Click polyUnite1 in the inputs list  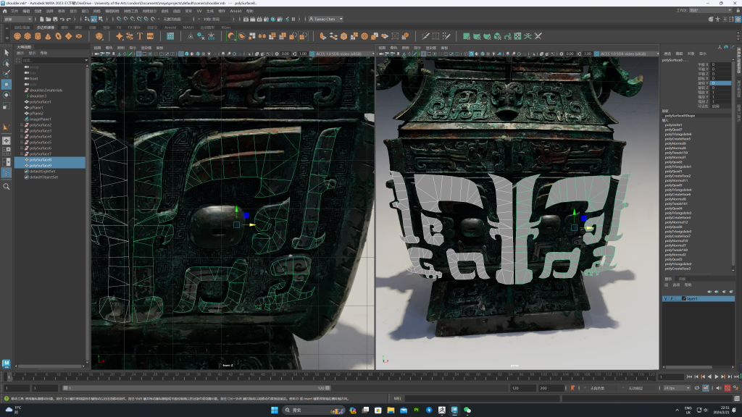click(673, 125)
